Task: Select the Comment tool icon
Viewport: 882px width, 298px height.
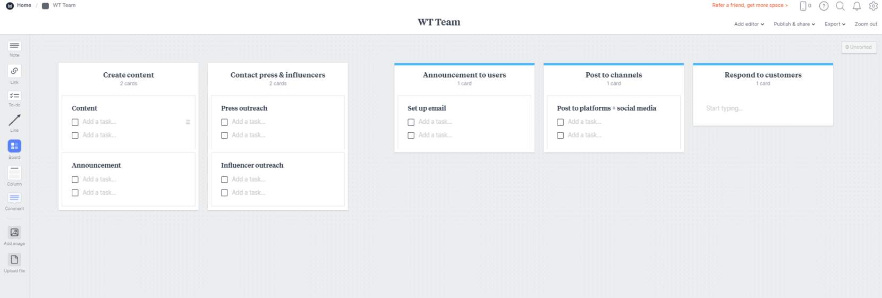Action: pos(14,198)
